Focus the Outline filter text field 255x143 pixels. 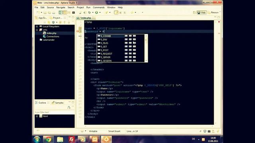click(x=55, y=112)
